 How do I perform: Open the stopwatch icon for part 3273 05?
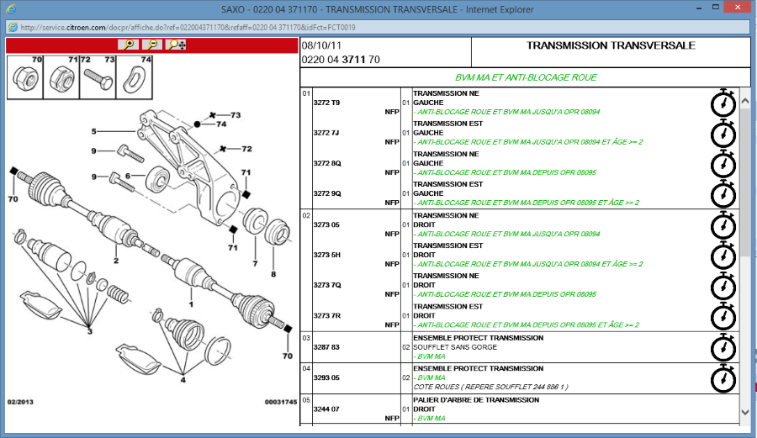click(x=723, y=224)
